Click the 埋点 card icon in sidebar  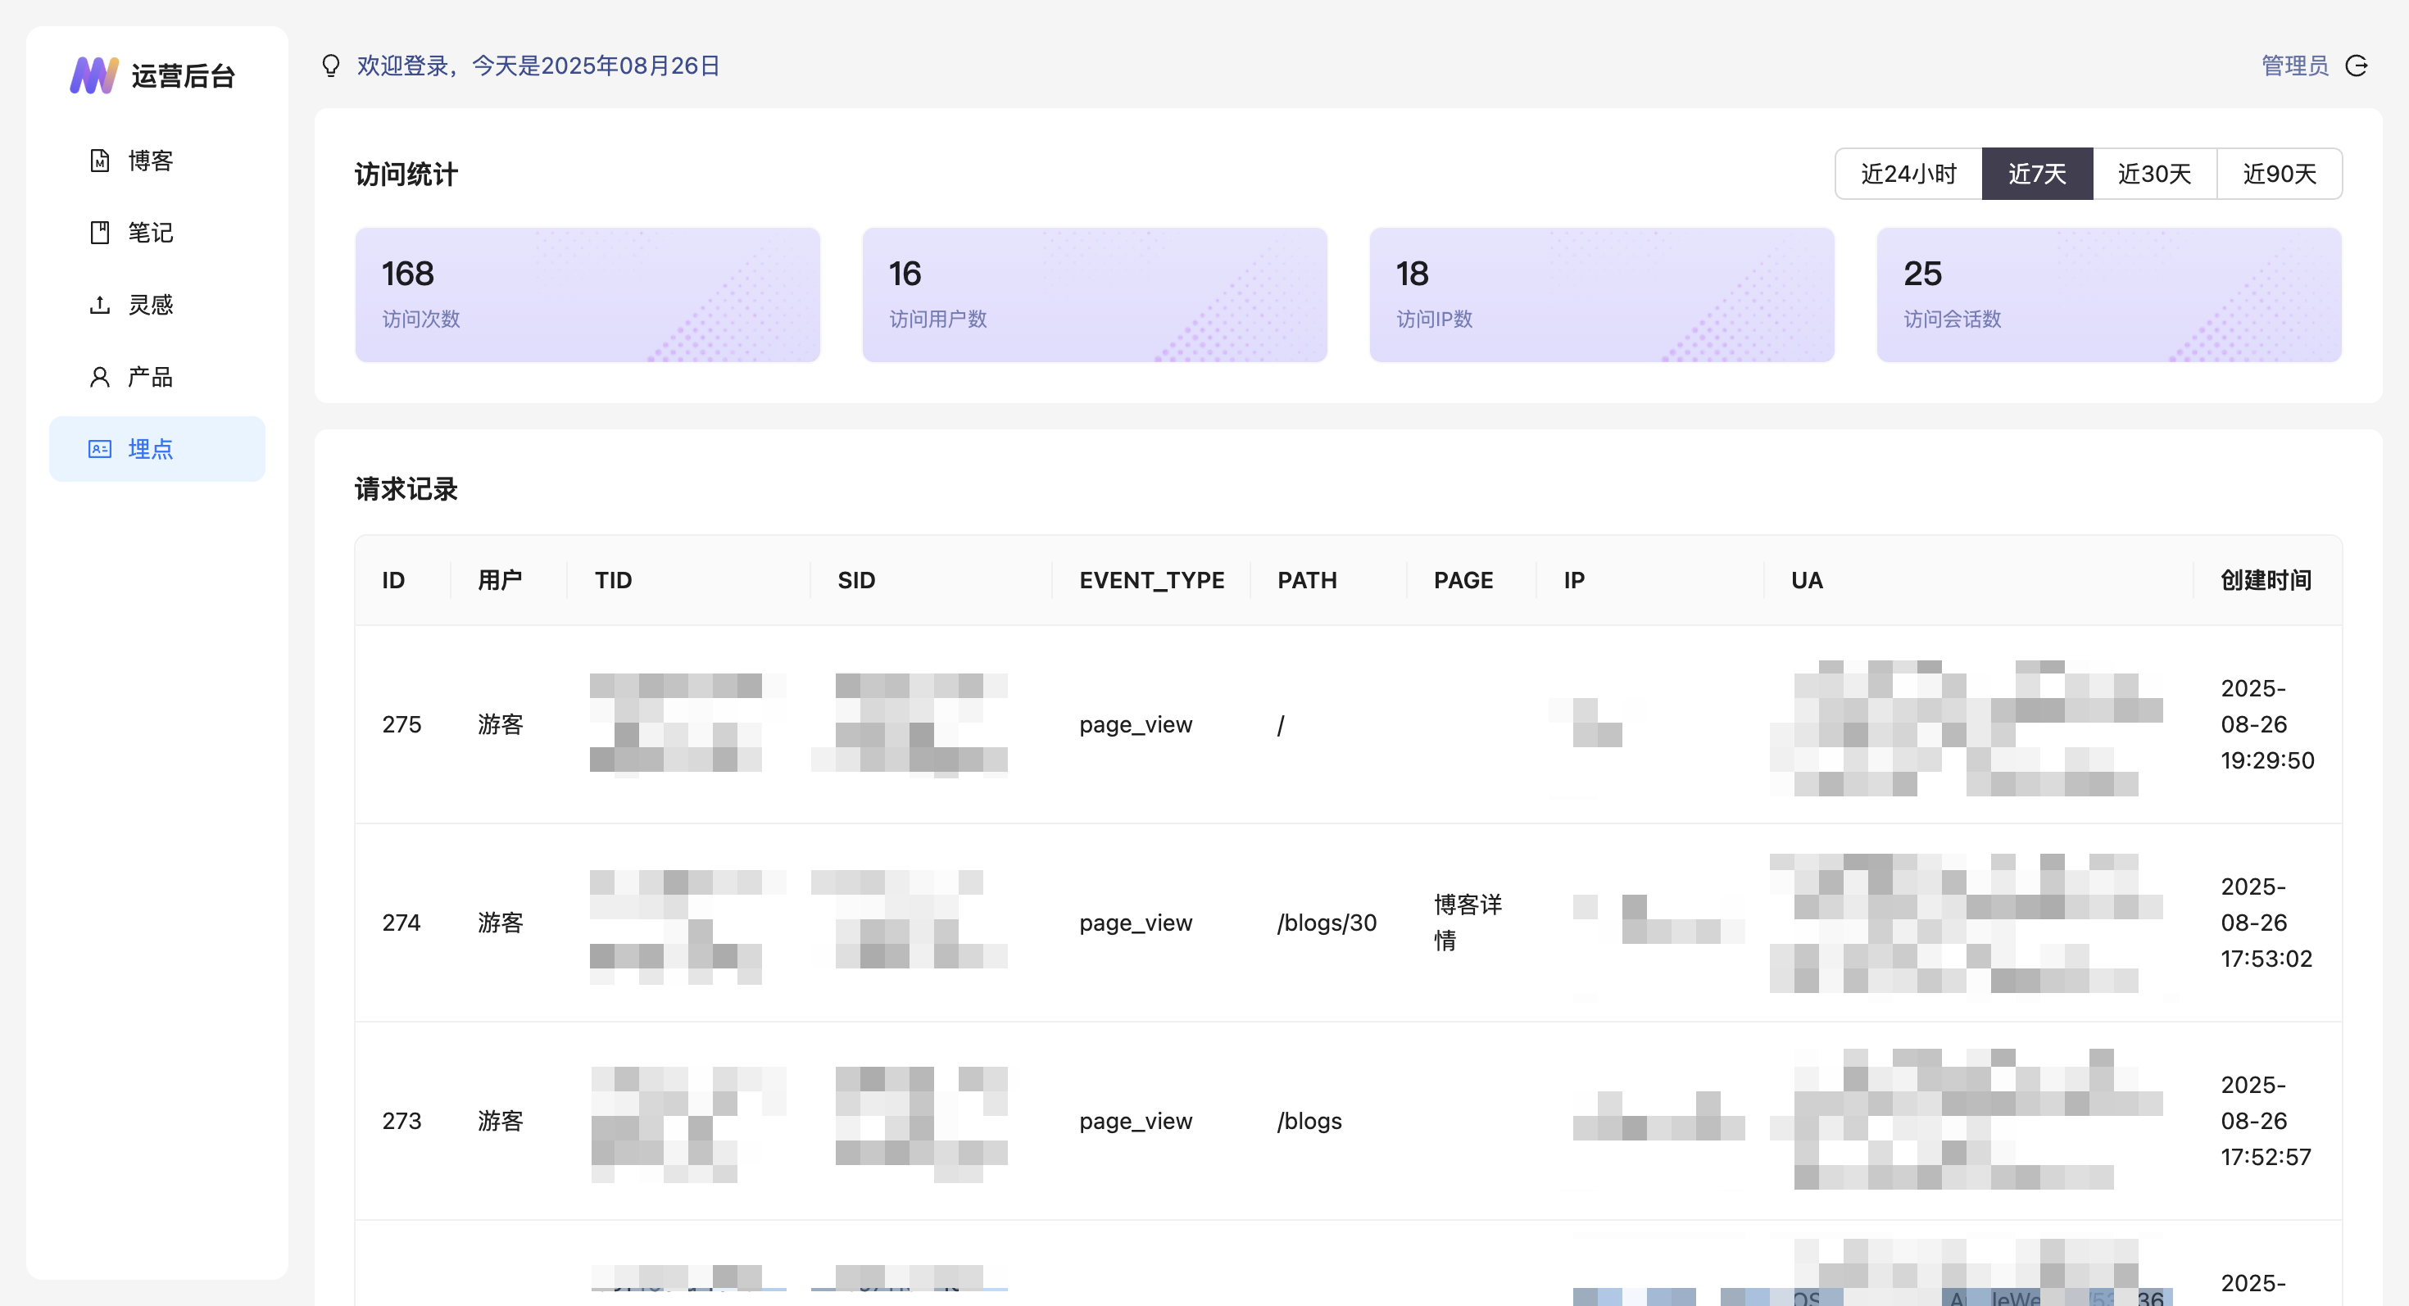point(99,449)
